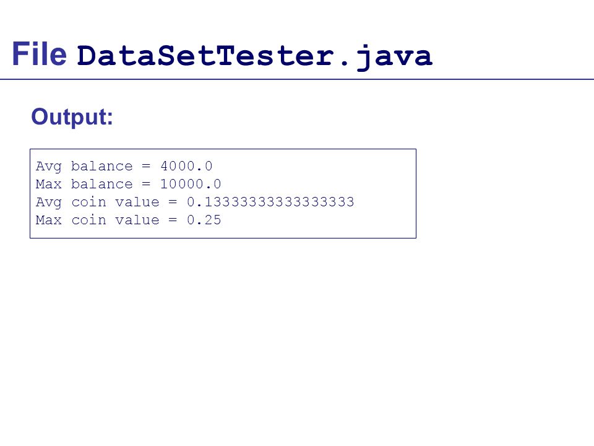
Task: Click the word java in the title
Action: (x=394, y=58)
